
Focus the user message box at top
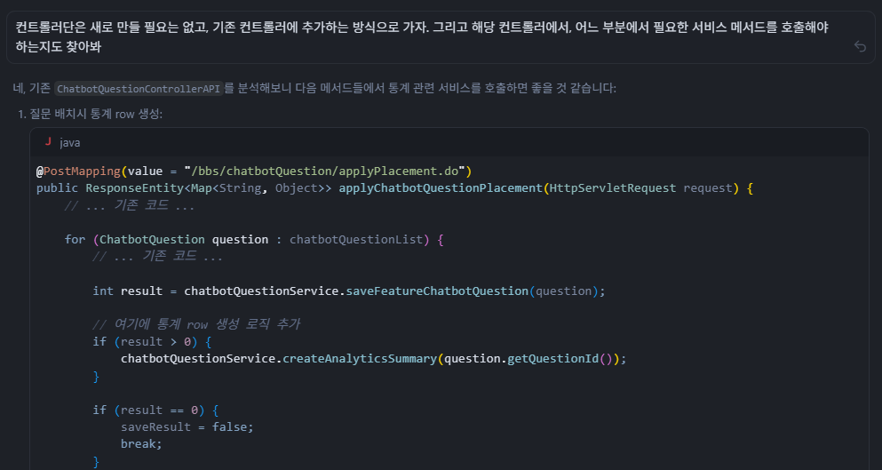(x=426, y=36)
